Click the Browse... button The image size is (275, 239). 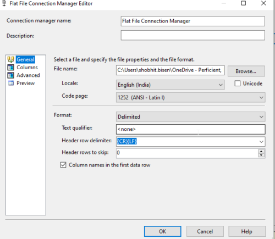click(246, 71)
